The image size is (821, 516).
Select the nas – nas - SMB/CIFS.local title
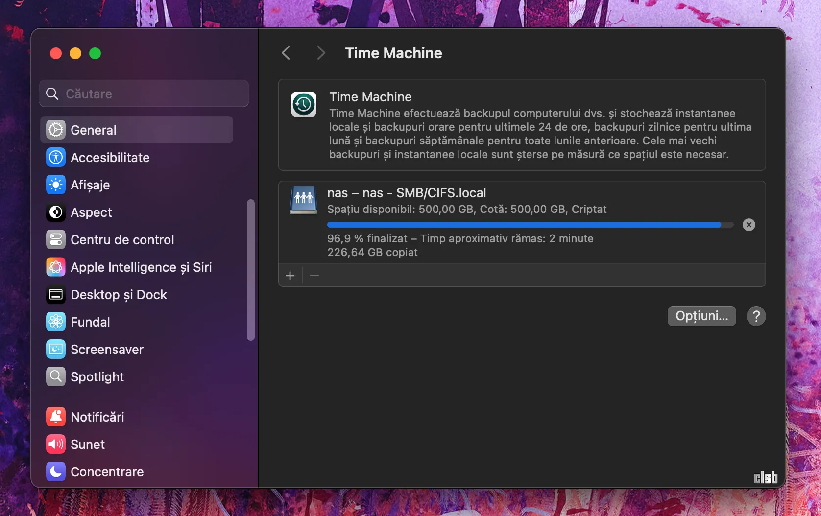pos(407,193)
